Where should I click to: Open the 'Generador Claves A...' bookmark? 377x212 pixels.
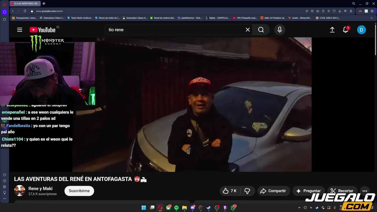pos(135,18)
